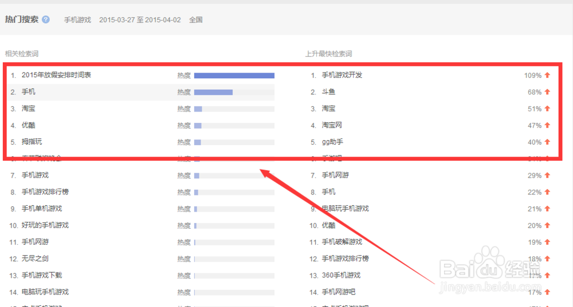This screenshot has height=307, width=573.
Task: Click the heat bar for 手机 row 2
Action: click(x=234, y=92)
